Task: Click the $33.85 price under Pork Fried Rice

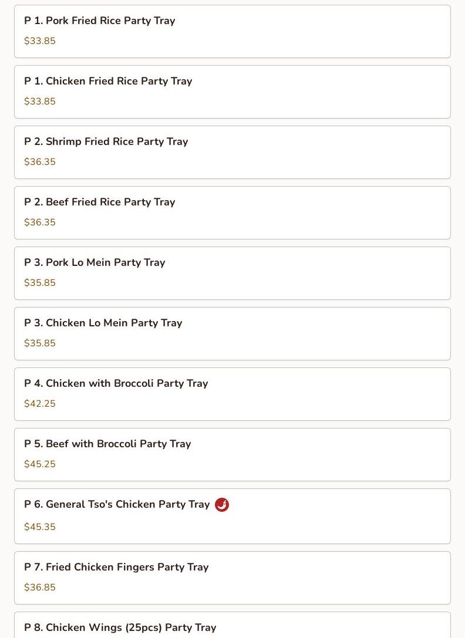Action: click(40, 41)
